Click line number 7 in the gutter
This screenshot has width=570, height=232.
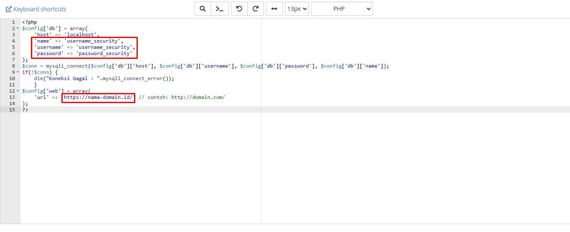pos(13,60)
